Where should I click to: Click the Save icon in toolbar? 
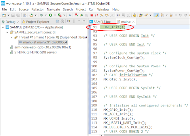[x=13, y=15]
